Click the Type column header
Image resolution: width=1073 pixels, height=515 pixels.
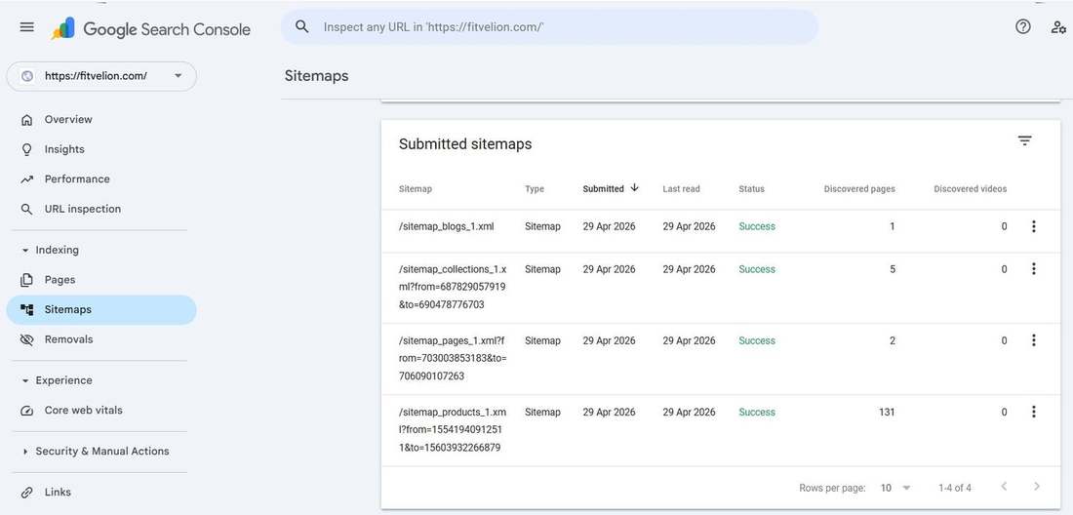point(535,189)
